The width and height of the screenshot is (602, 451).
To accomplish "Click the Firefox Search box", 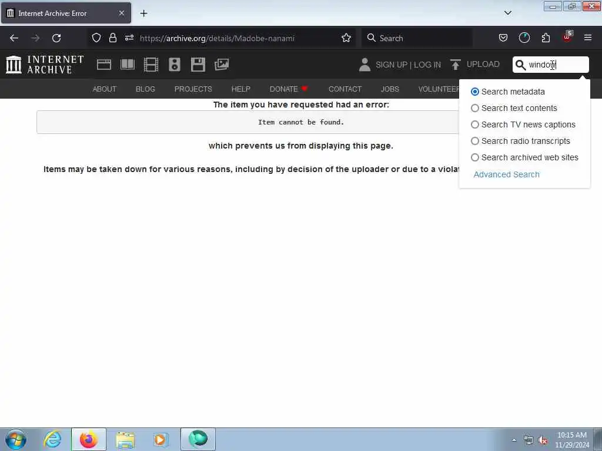I will click(x=417, y=38).
